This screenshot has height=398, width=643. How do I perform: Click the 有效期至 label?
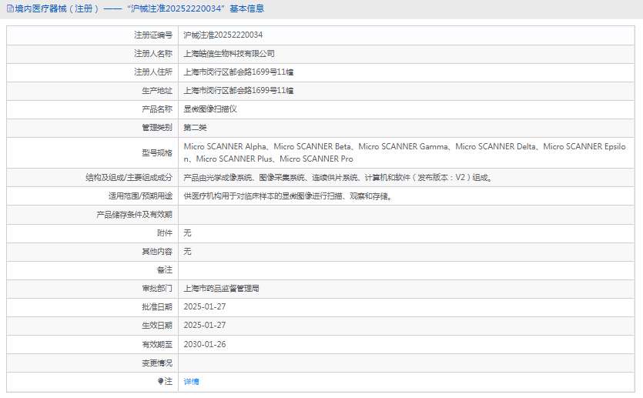[157, 345]
